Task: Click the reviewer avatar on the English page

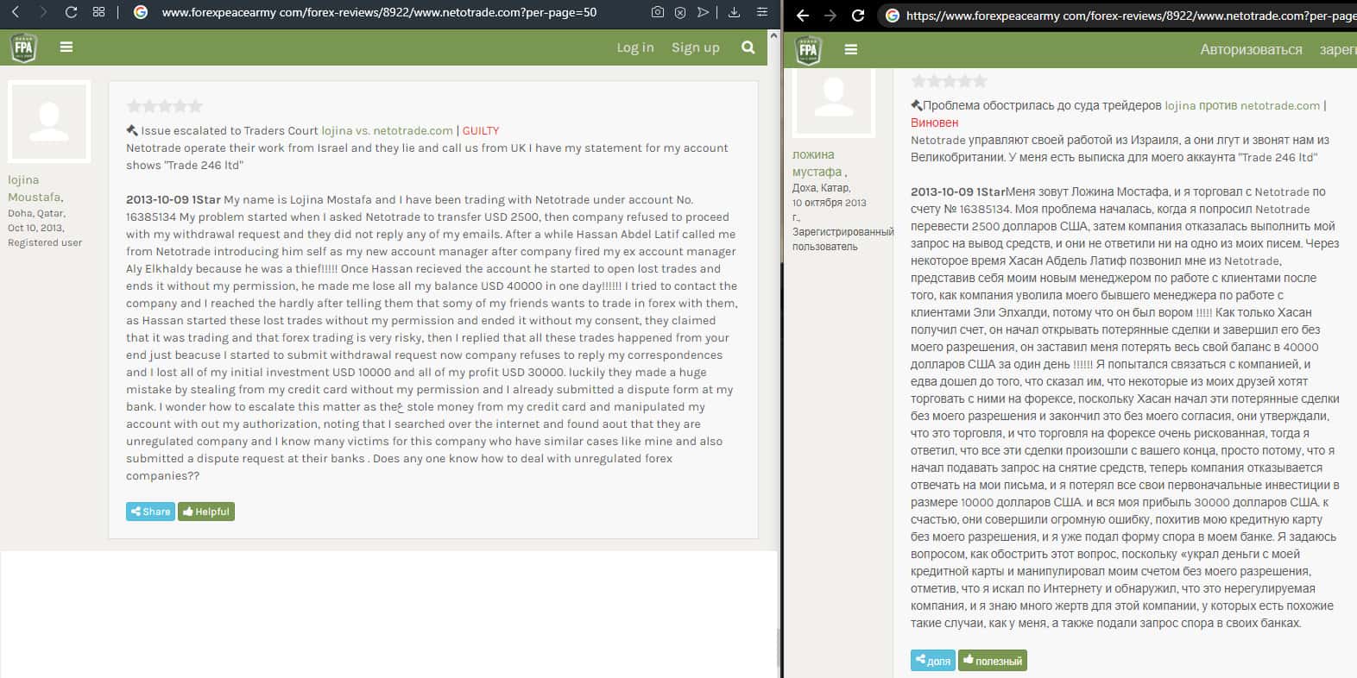Action: (49, 122)
